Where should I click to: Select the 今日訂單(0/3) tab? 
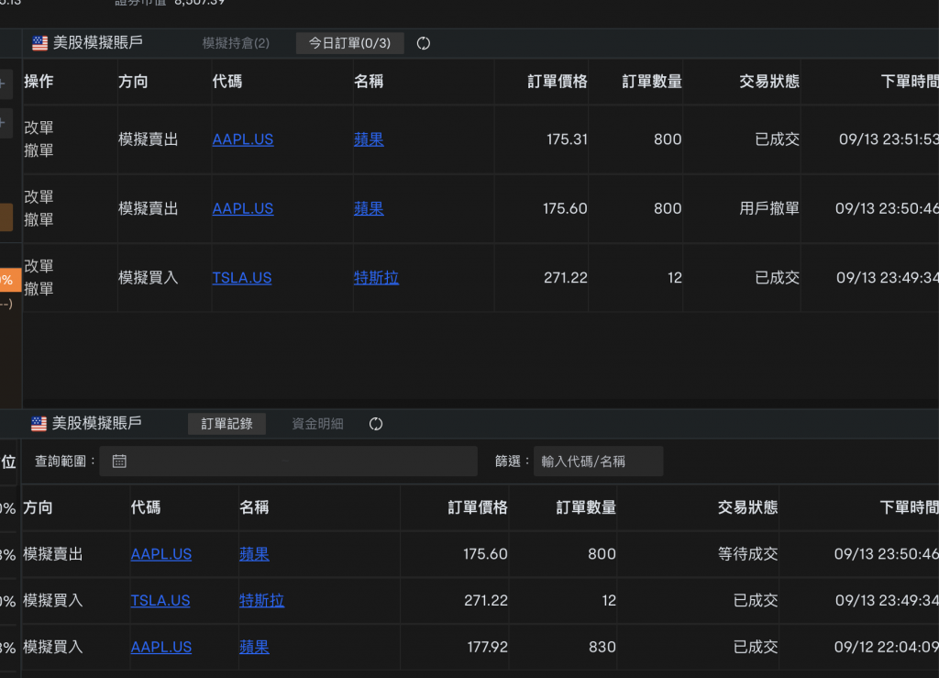point(349,43)
